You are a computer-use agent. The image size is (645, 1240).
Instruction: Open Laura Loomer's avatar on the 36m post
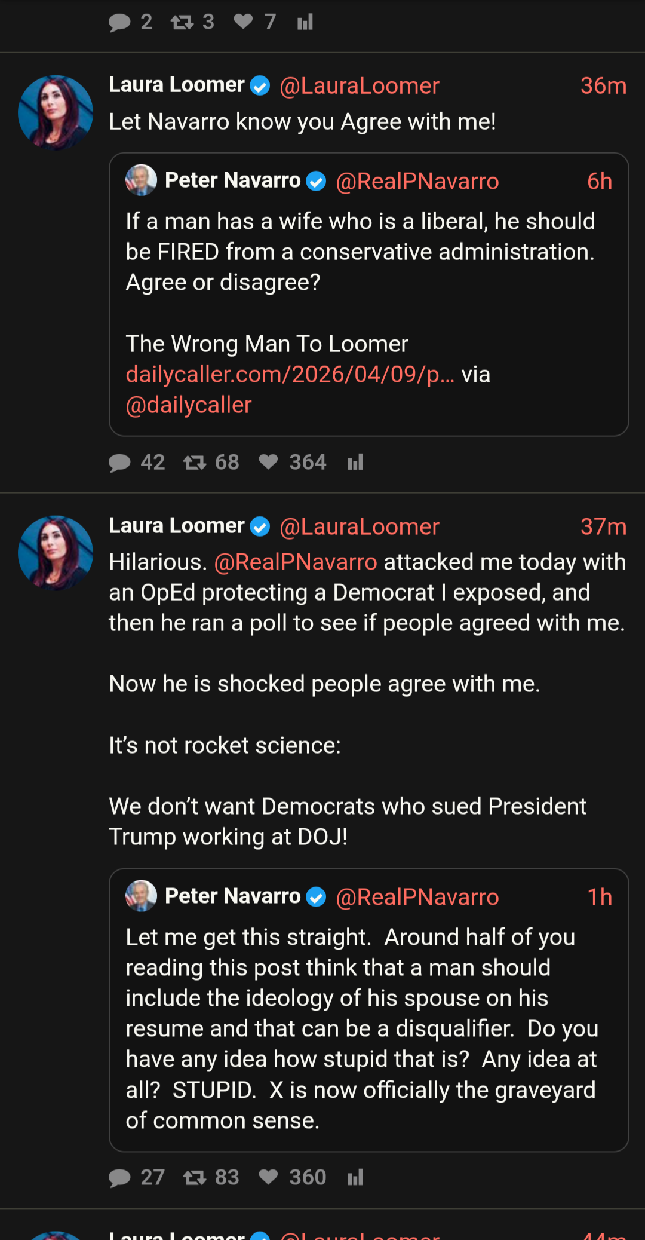(56, 112)
